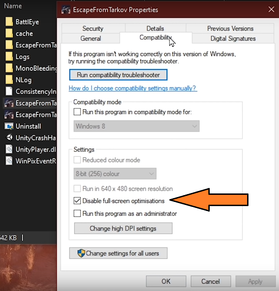
Task: Toggle Run in 640 x 480 screen resolution
Action: click(x=77, y=189)
